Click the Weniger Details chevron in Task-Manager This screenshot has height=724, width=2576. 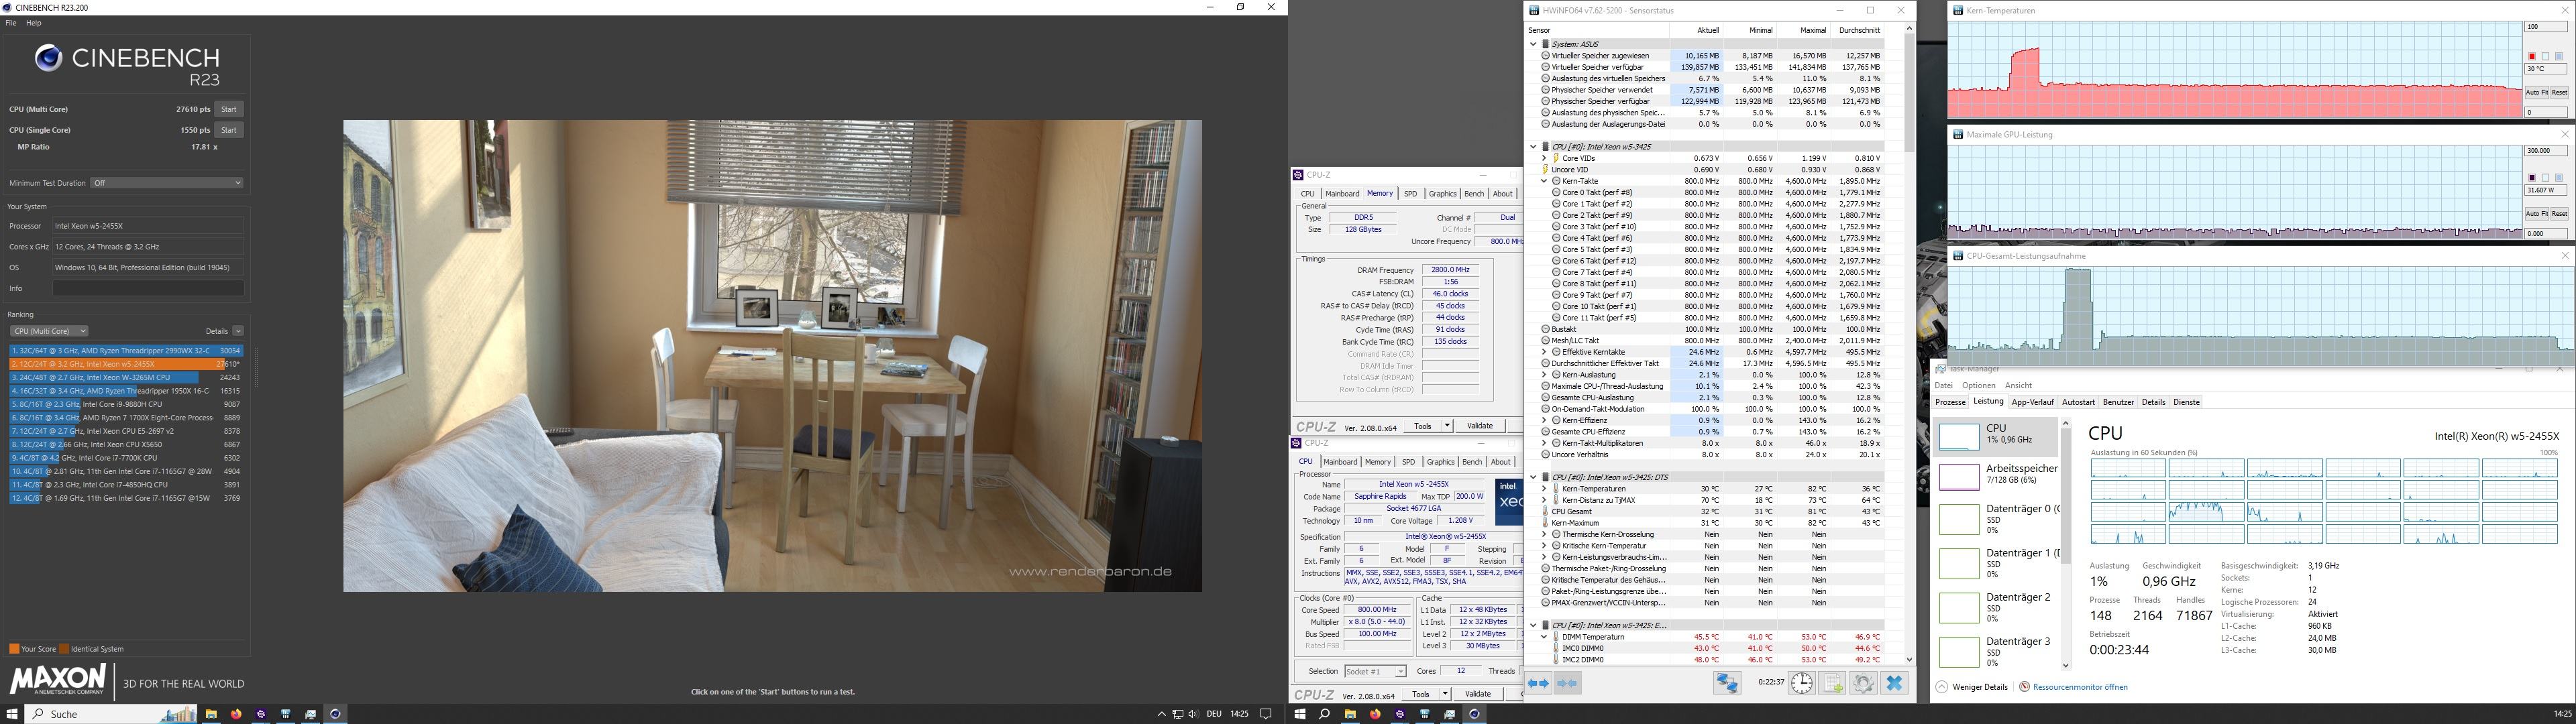1942,688
